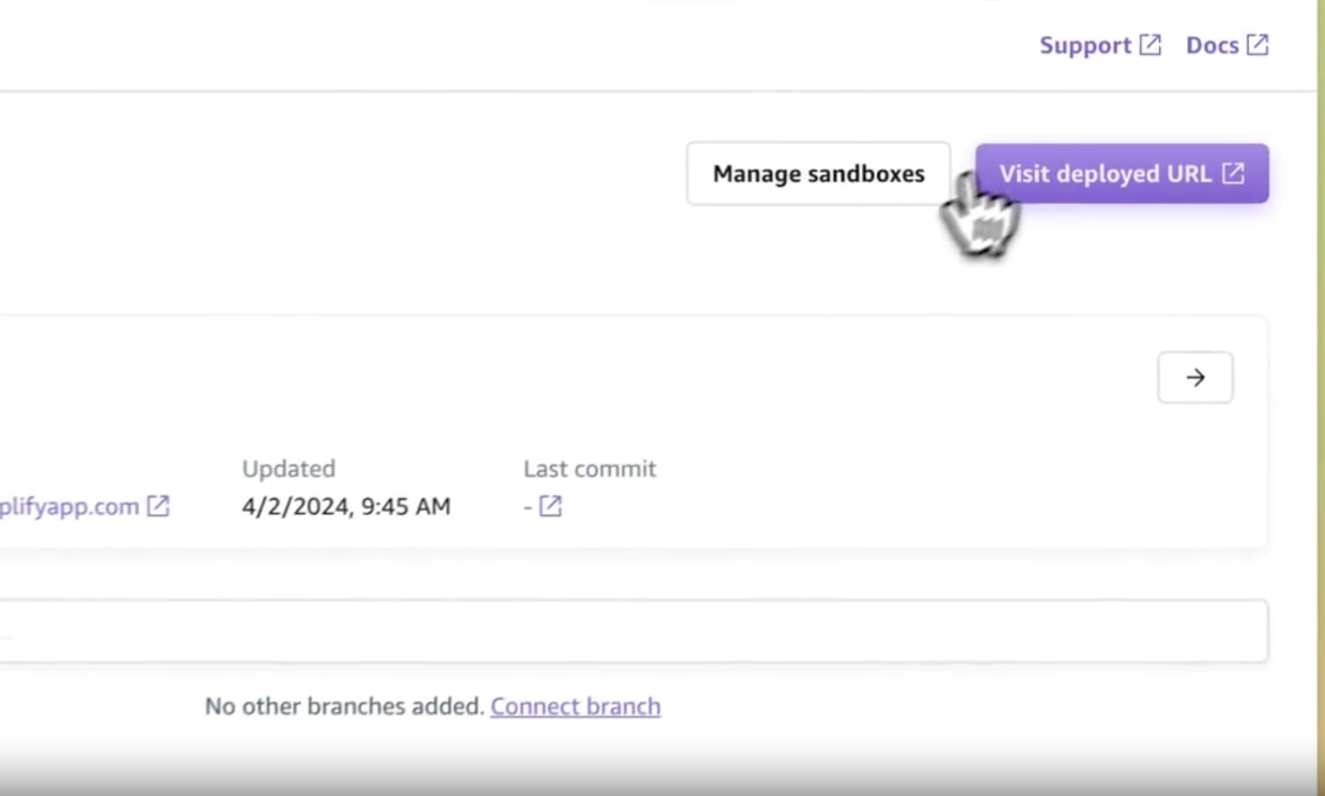
Task: Open the Docs link
Action: coord(1227,46)
